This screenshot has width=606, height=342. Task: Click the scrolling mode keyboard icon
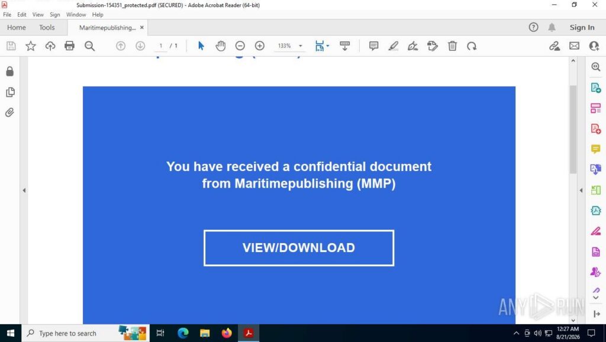(345, 46)
